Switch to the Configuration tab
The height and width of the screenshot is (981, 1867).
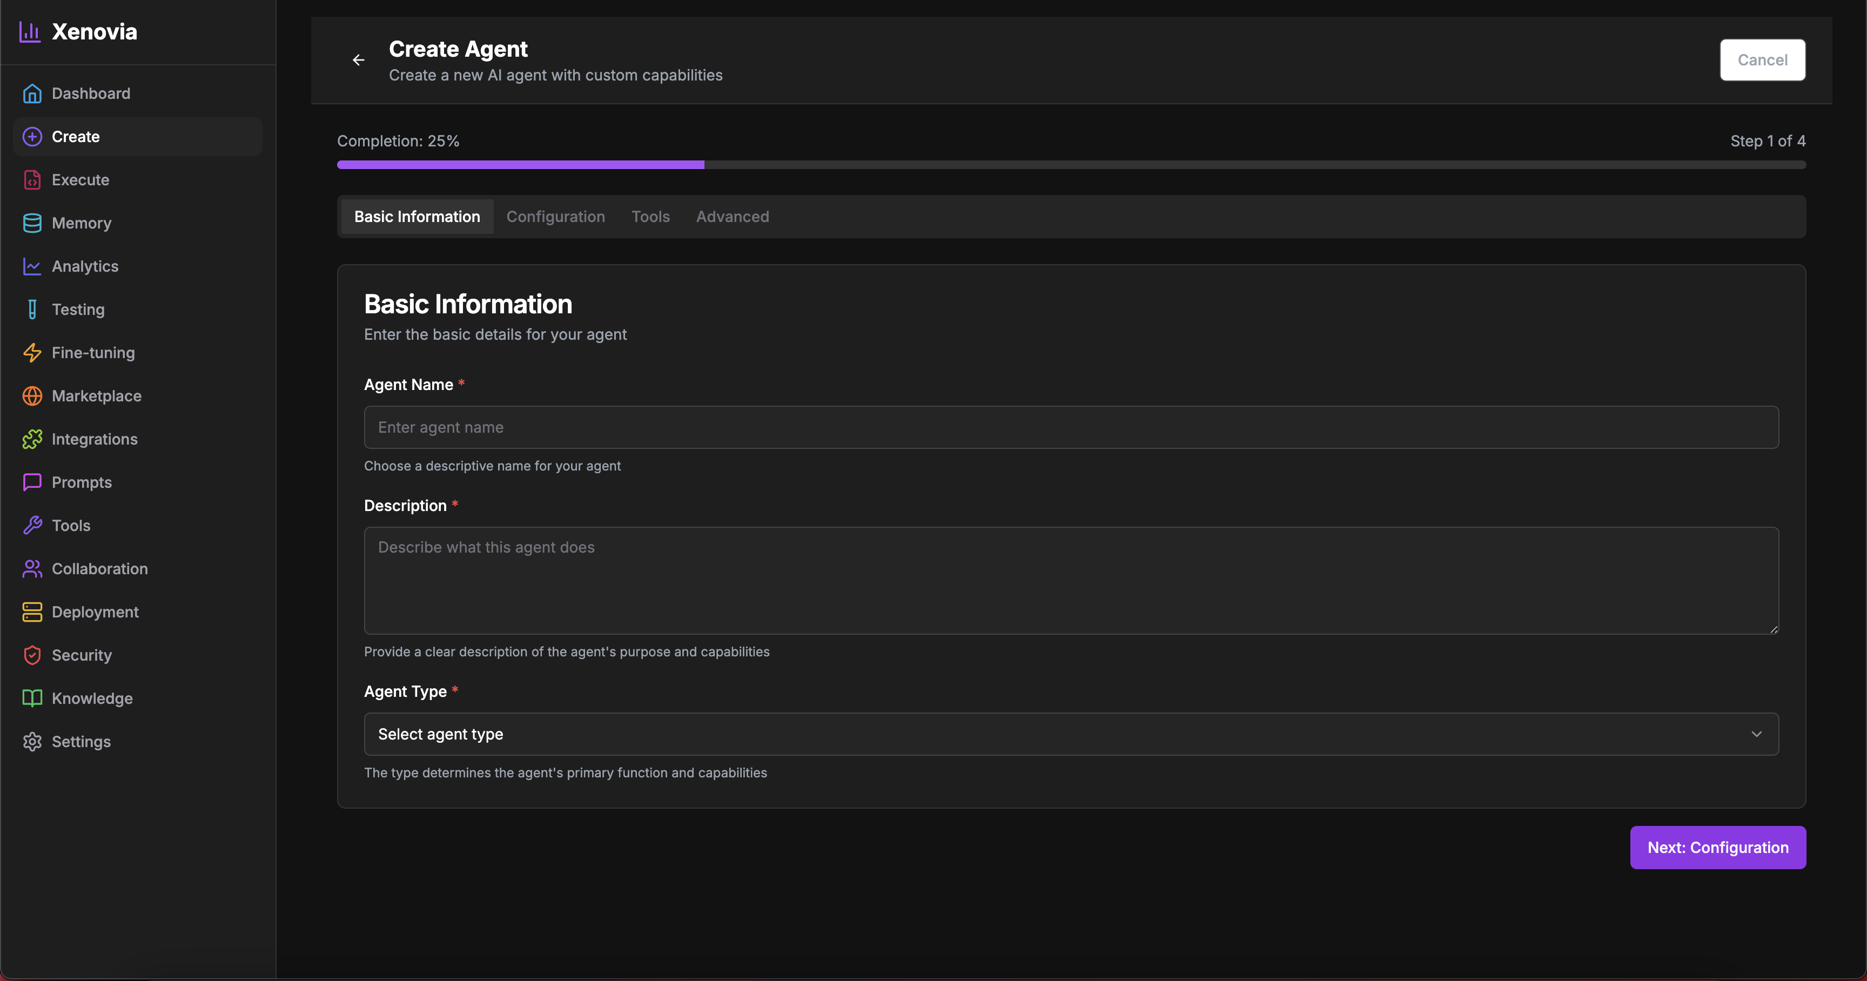[x=555, y=216]
